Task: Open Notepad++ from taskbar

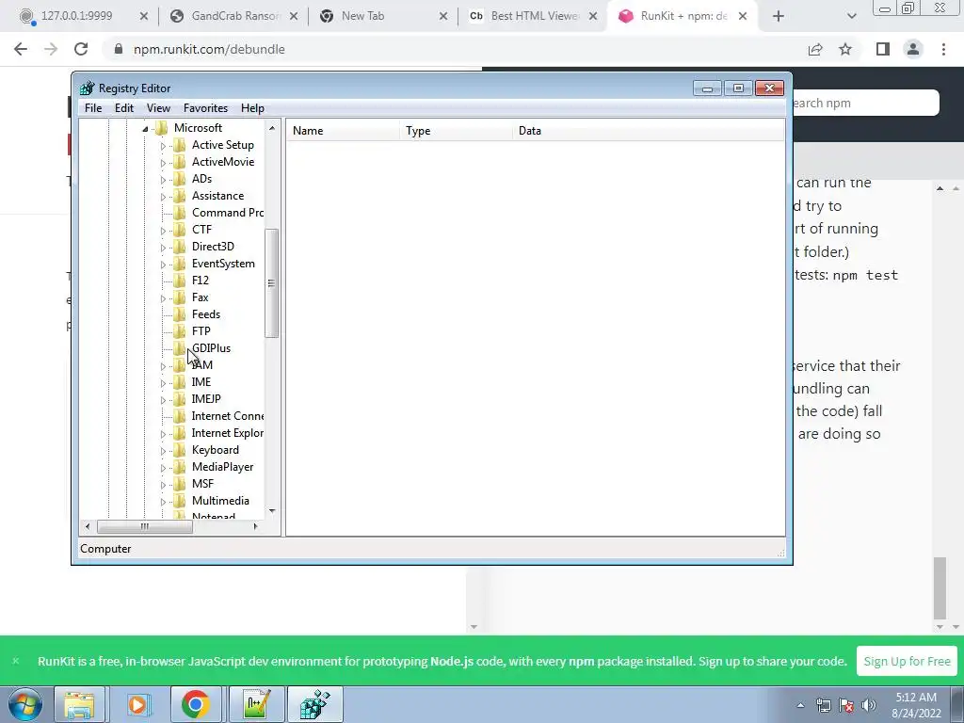Action: (x=257, y=704)
